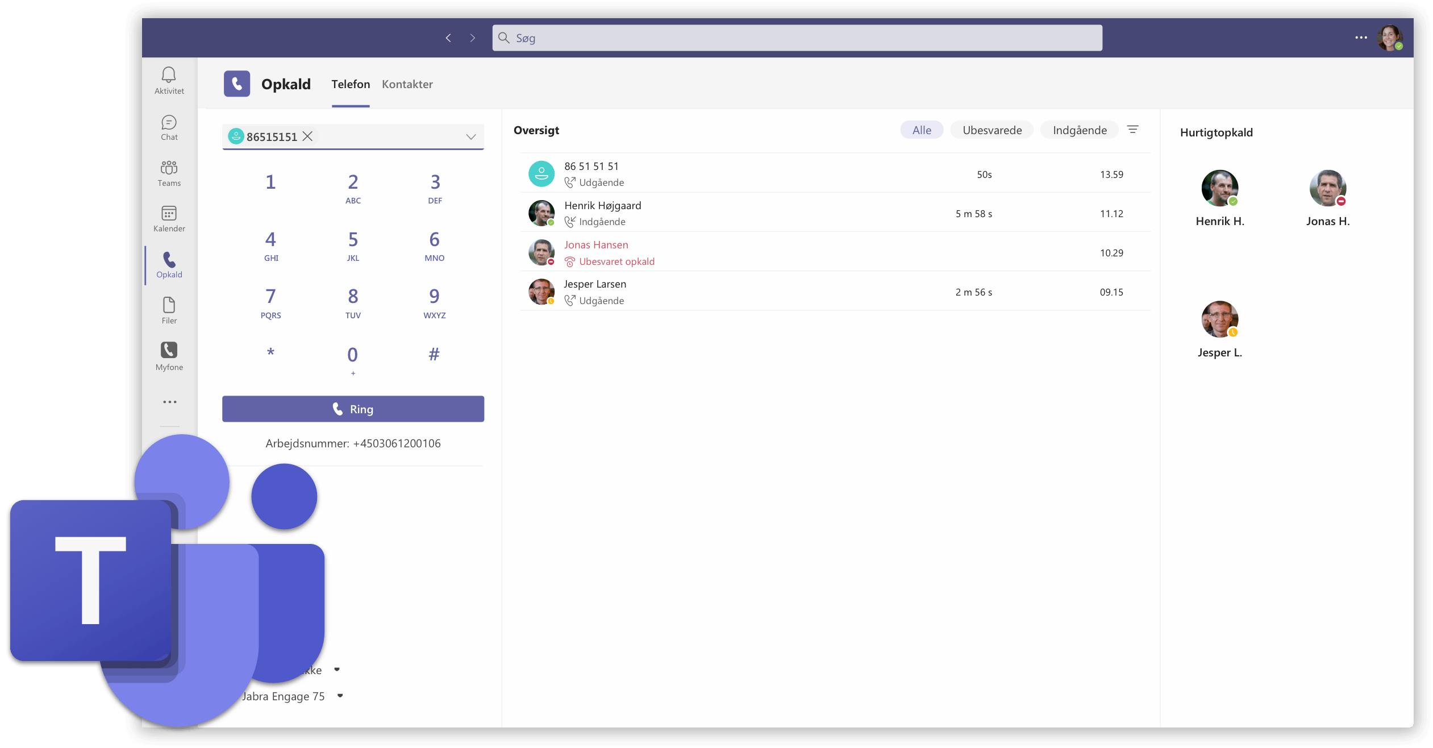Filter by Ubesvarede calls
The height and width of the screenshot is (748, 1433).
[x=992, y=130]
